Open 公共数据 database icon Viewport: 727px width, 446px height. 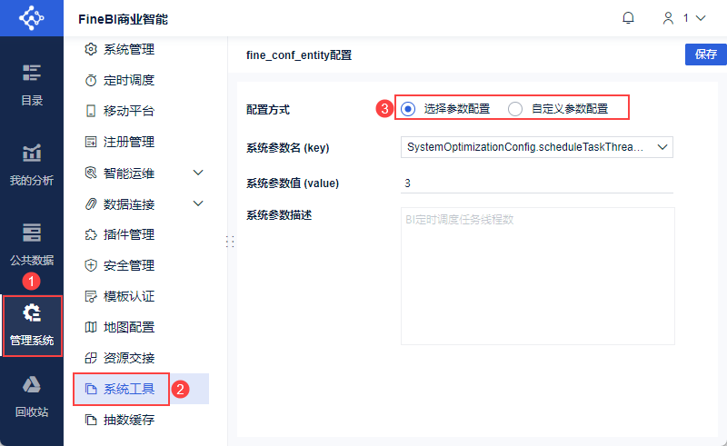32,233
